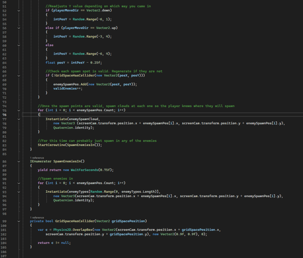Collapse the else if Vector2.up block
Image resolution: width=303 pixels, height=258 pixels.
click(x=19, y=28)
